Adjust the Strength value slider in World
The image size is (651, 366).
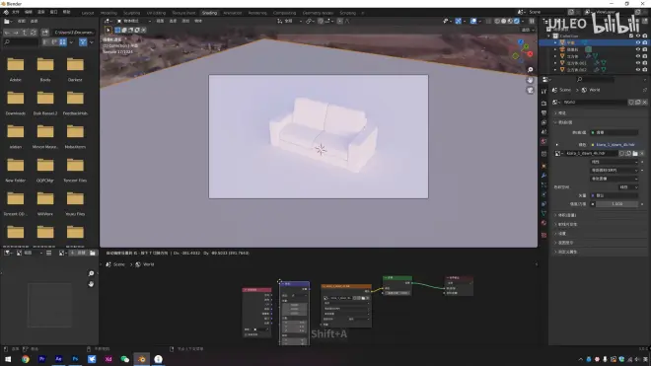[x=616, y=204]
